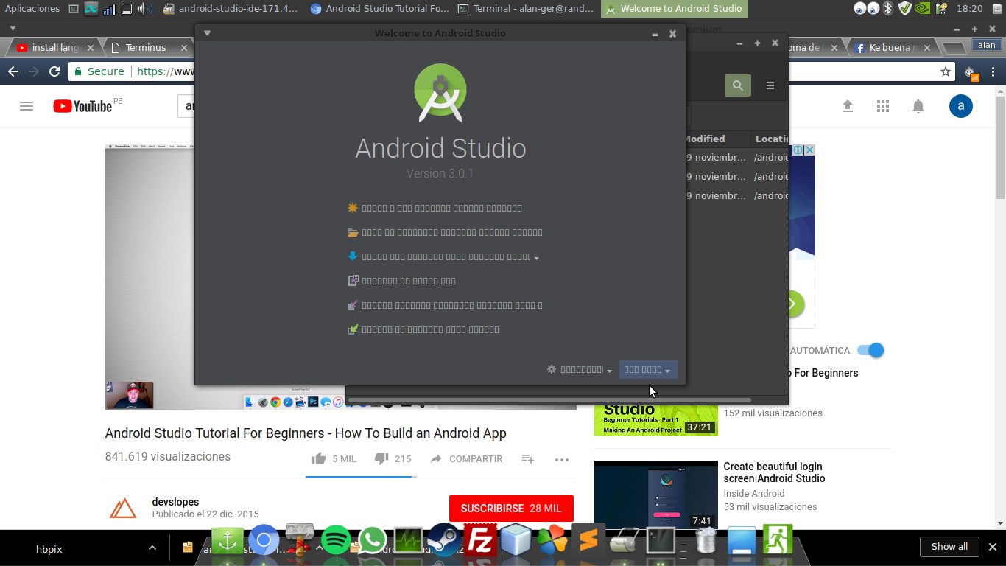Open the devslopes channel link

pyautogui.click(x=175, y=502)
